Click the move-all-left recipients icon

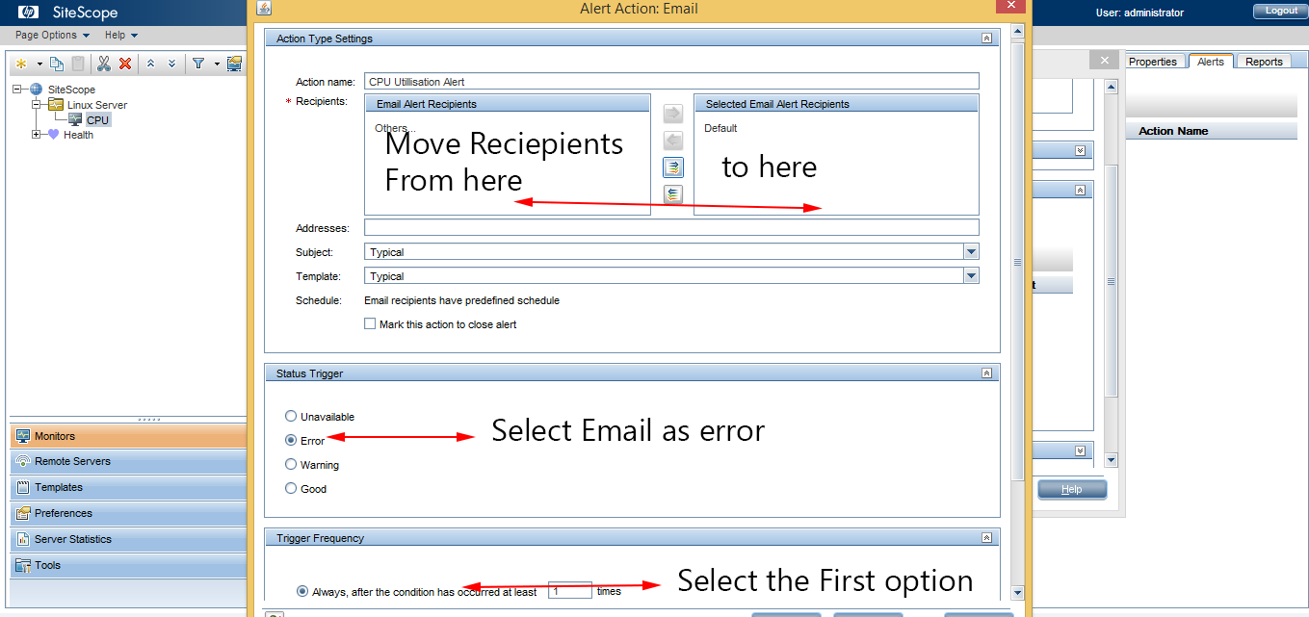point(673,194)
